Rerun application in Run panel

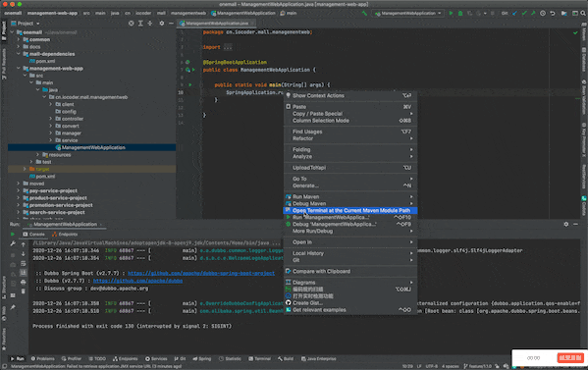(x=13, y=234)
